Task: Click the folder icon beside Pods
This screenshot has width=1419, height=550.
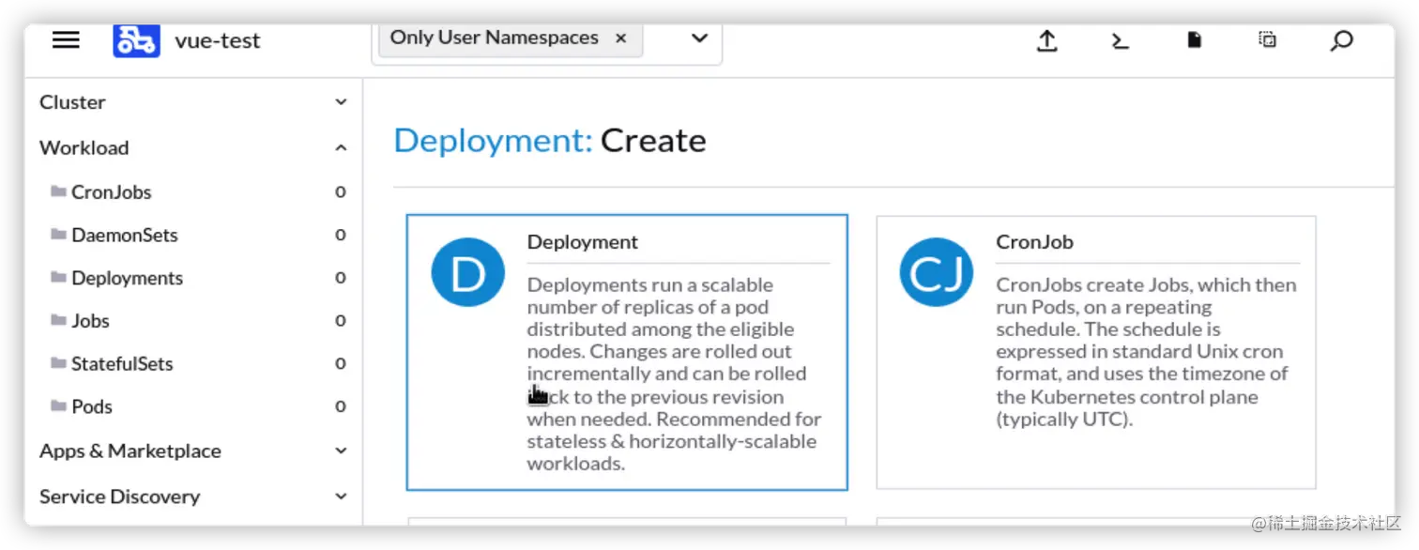Action: (58, 406)
